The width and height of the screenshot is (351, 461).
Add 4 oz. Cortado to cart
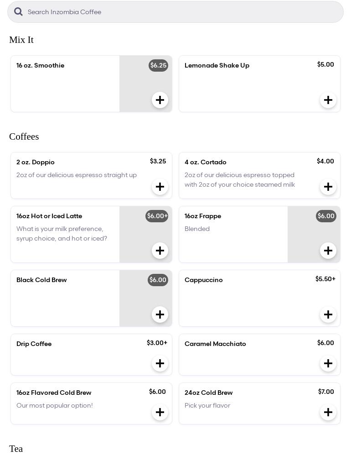[x=328, y=187]
